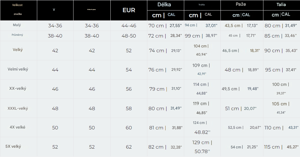
Task: Click the Délka column header
Action: point(165,5)
